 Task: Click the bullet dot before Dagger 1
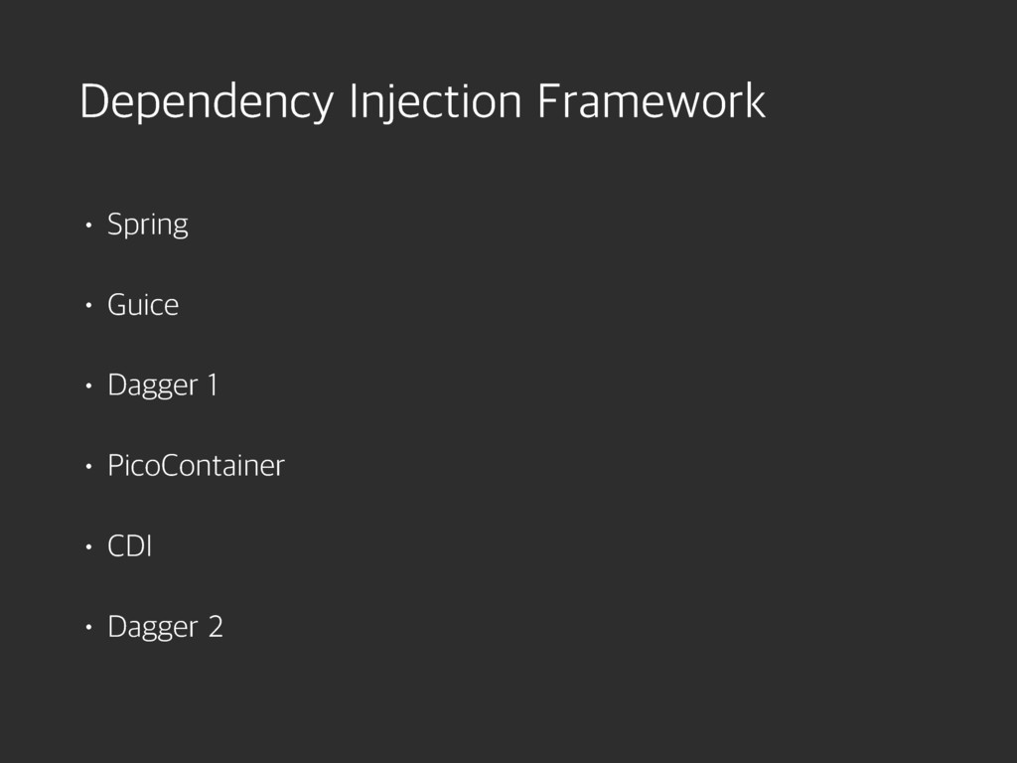(88, 385)
